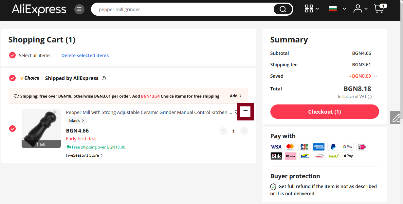This screenshot has height=204, width=403.
Task: Open the FiveSeasons Store link
Action: click(84, 155)
